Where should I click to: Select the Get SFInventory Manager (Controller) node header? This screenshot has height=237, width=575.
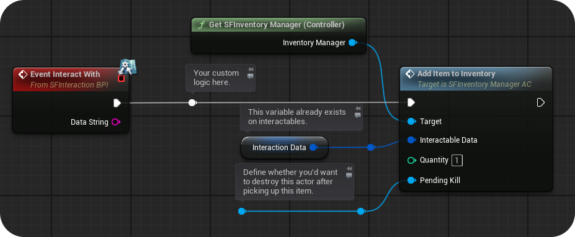point(279,25)
